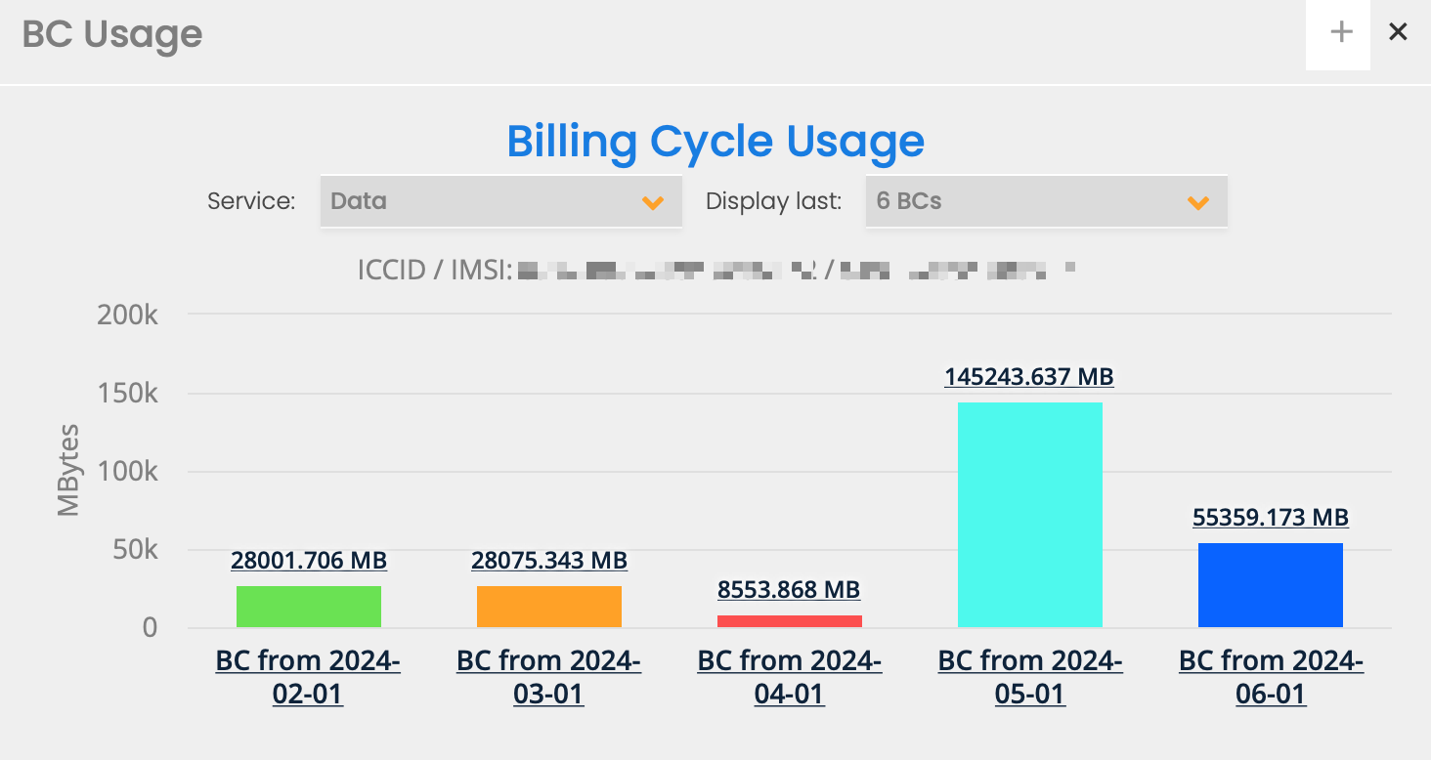The height and width of the screenshot is (760, 1431).
Task: Click the 55359.173 MB value label
Action: (x=1271, y=518)
